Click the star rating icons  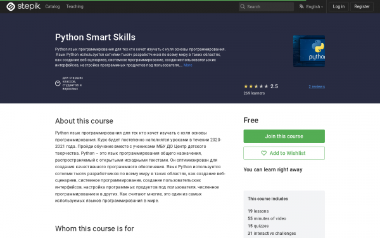click(256, 86)
